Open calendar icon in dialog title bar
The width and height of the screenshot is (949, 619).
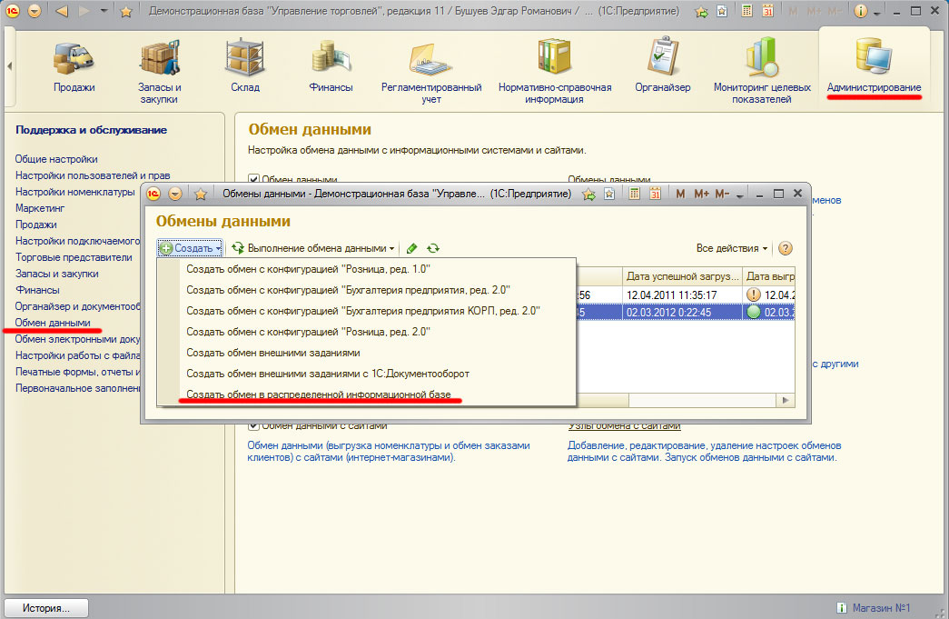pyautogui.click(x=653, y=195)
